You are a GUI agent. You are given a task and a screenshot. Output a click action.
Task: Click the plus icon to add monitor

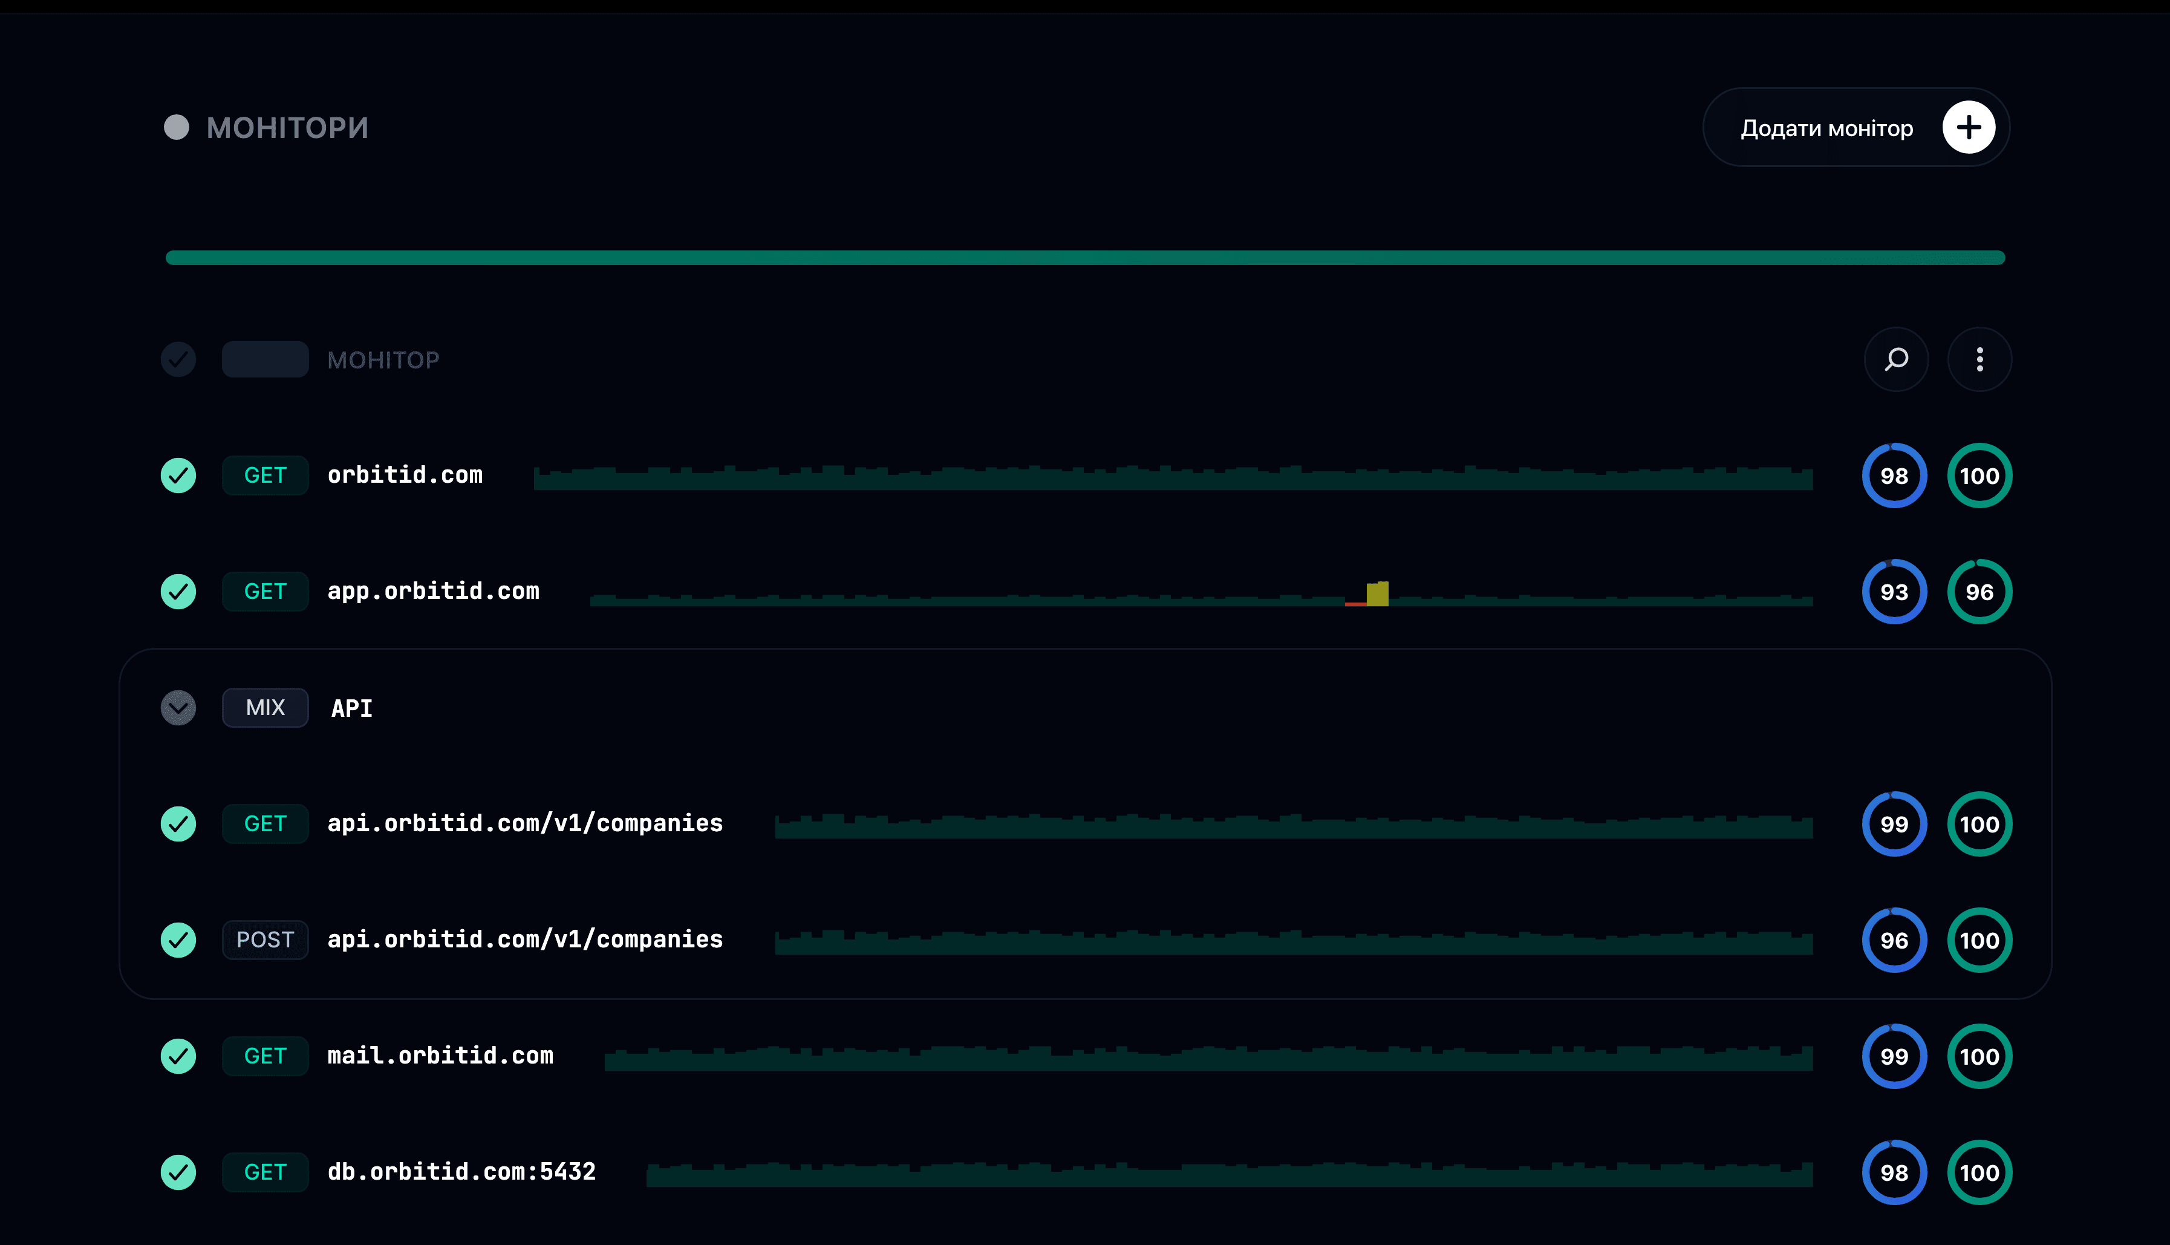pos(1968,128)
